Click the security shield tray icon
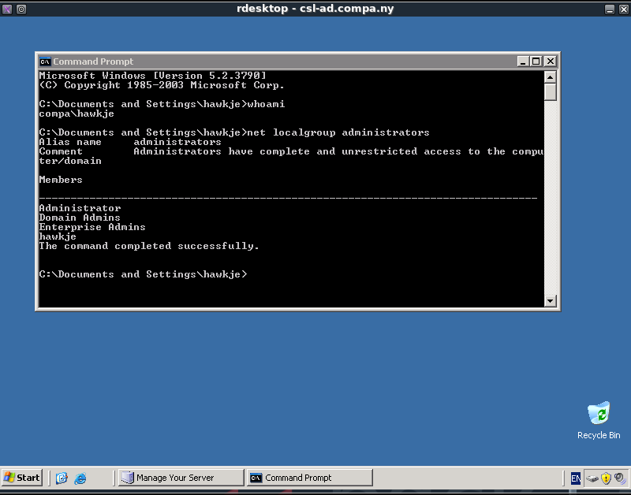Screen dimensions: 631x495 click(606, 478)
